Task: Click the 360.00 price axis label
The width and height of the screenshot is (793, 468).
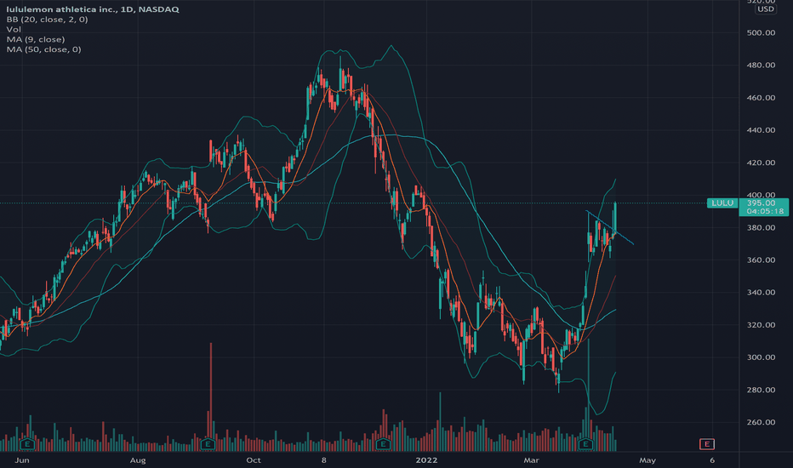Action: [761, 260]
